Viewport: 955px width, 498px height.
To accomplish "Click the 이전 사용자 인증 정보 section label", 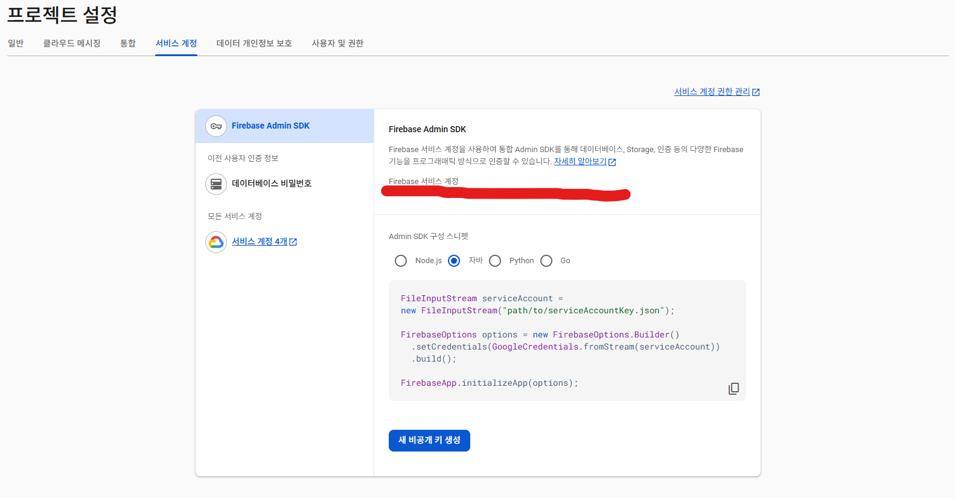I will [243, 158].
